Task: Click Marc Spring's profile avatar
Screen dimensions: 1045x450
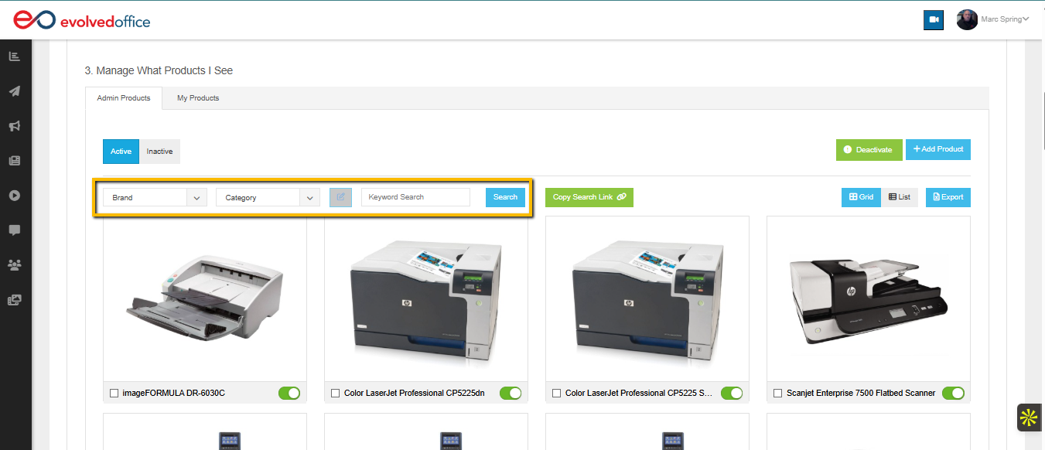Action: coord(967,19)
